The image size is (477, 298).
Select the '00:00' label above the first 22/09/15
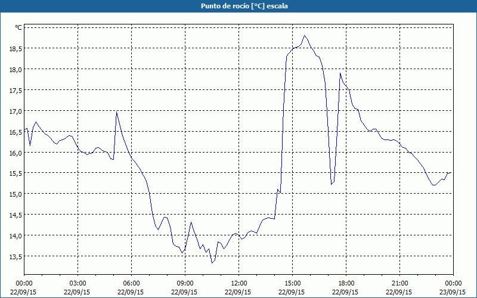[x=24, y=284]
